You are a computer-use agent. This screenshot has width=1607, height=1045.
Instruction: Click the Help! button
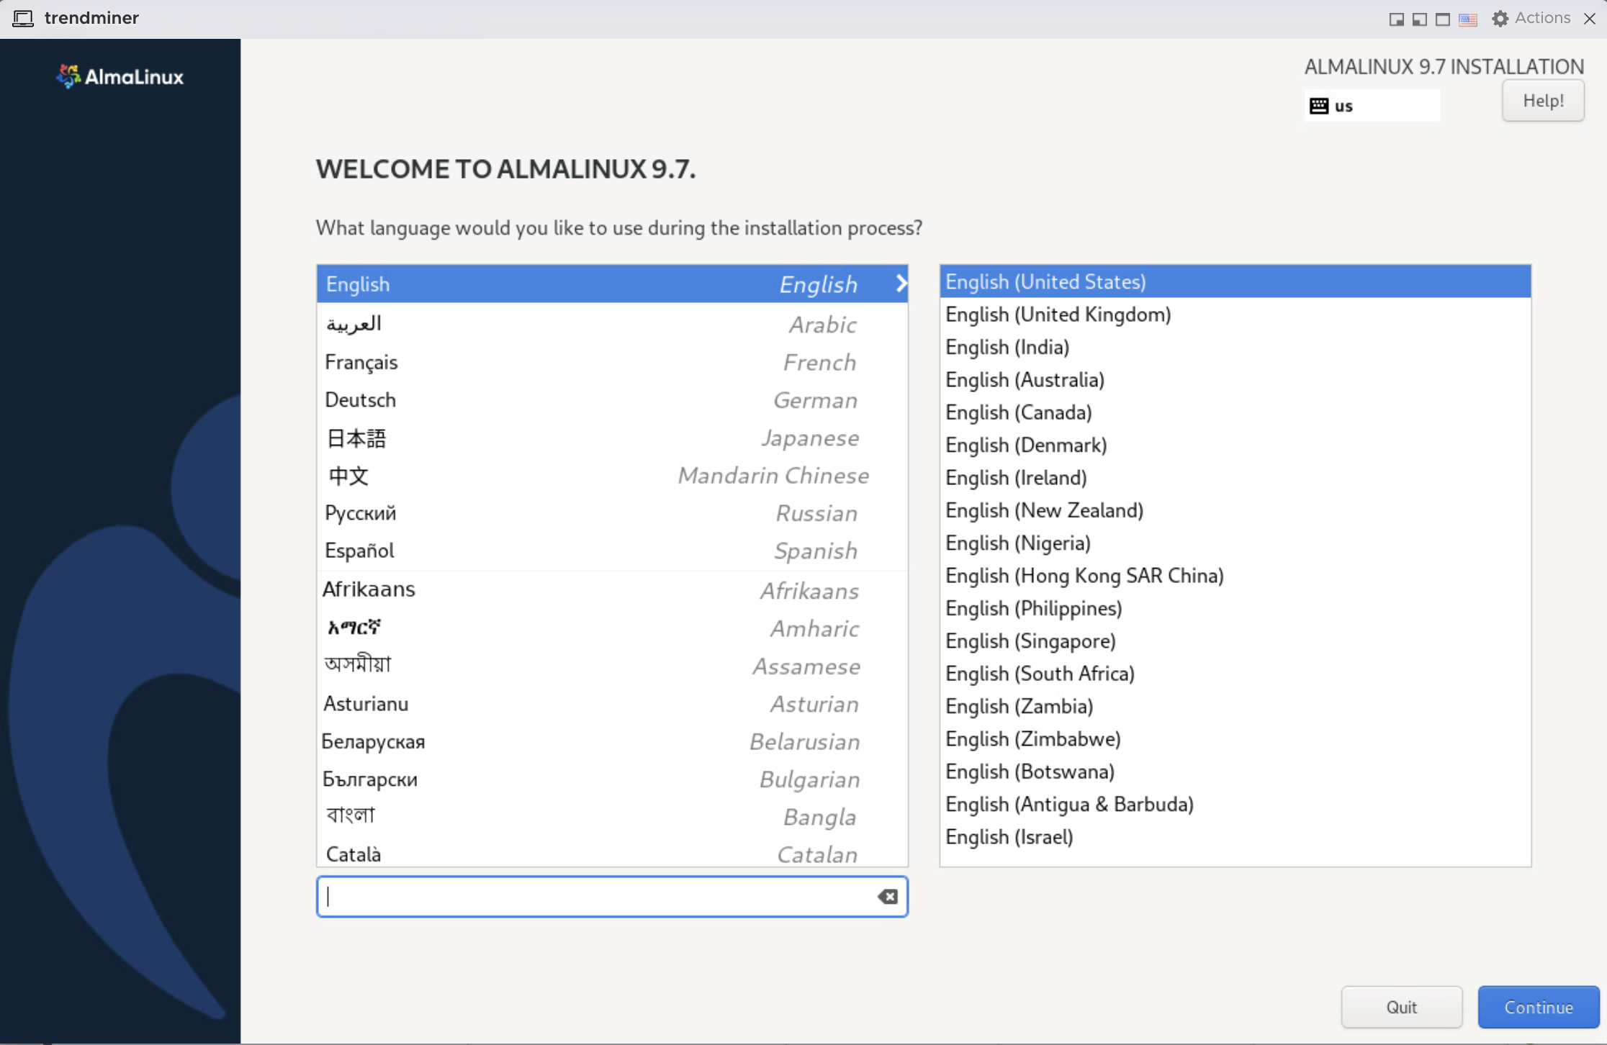pos(1542,101)
